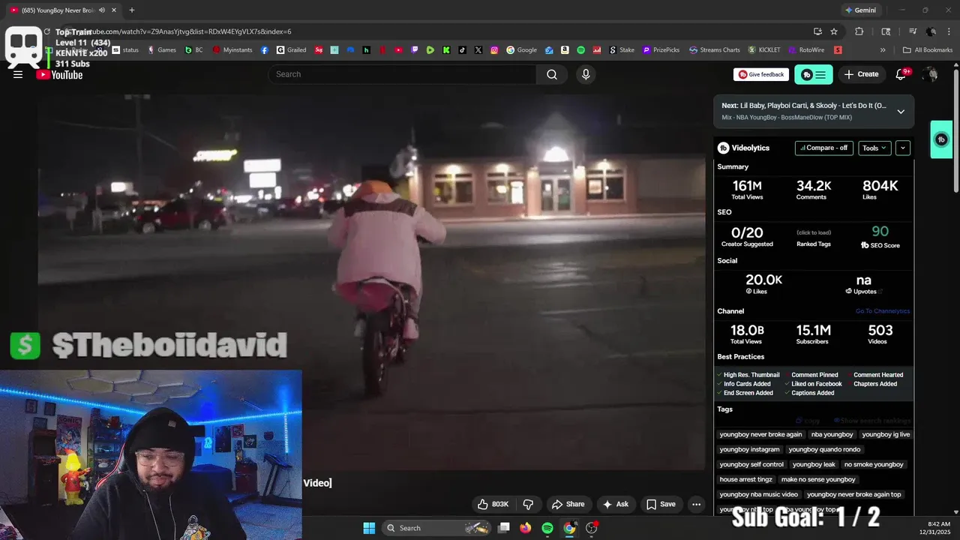Open OBS Studio from taskbar
Screen dimensions: 960x540
[x=592, y=528]
